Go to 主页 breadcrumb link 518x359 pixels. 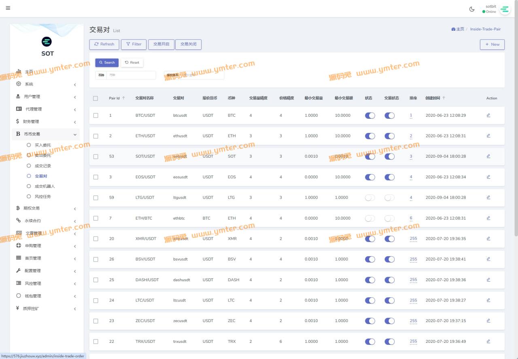pyautogui.click(x=458, y=29)
